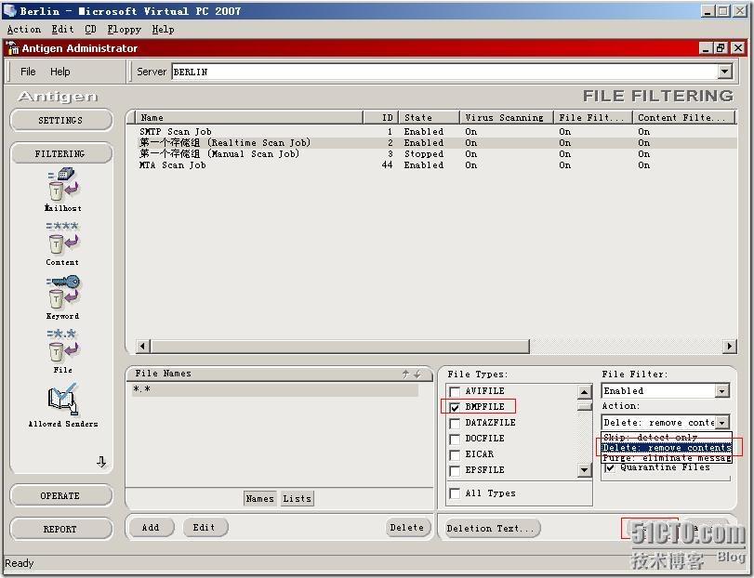Click the OPERATE button
Screen dimensions: 754x578
coord(61,495)
